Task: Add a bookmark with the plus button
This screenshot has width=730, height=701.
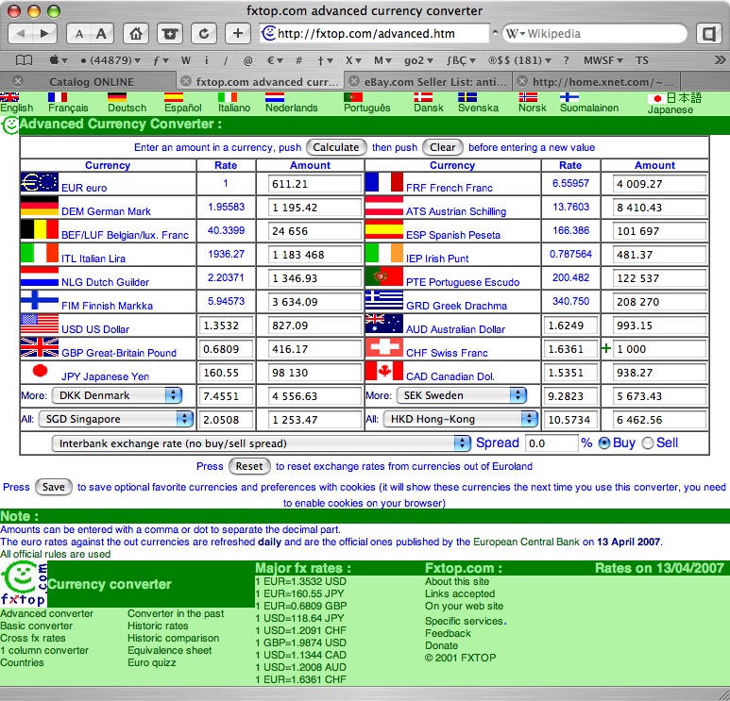Action: coord(237,33)
